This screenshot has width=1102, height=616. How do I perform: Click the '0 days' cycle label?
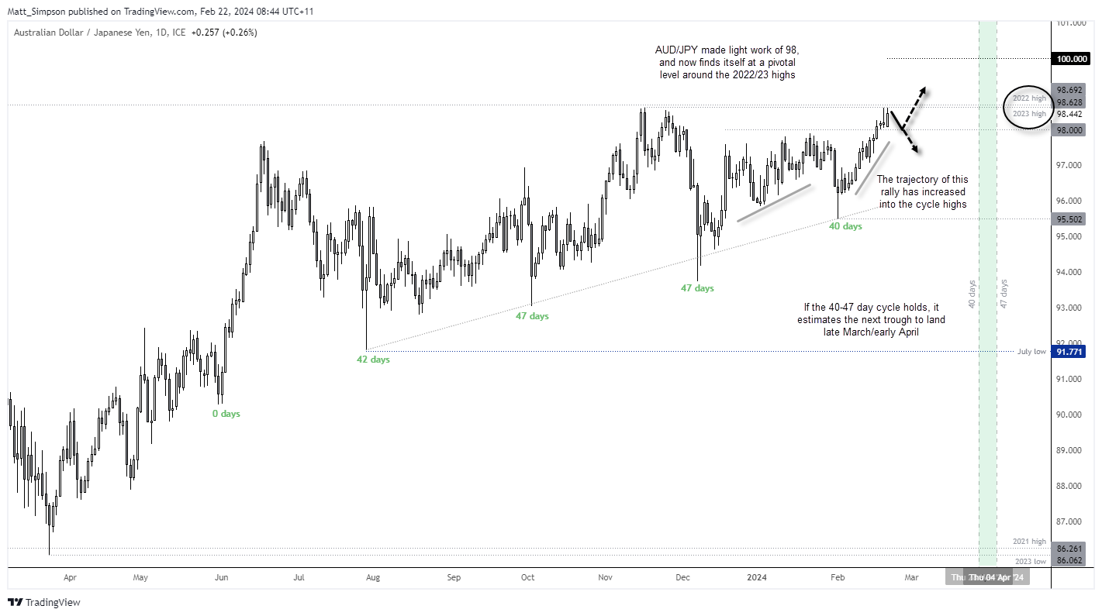(226, 414)
